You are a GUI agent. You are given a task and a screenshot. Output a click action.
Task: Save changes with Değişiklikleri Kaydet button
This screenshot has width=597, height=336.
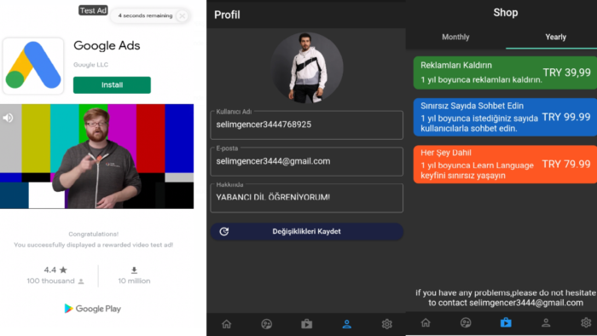coord(306,231)
